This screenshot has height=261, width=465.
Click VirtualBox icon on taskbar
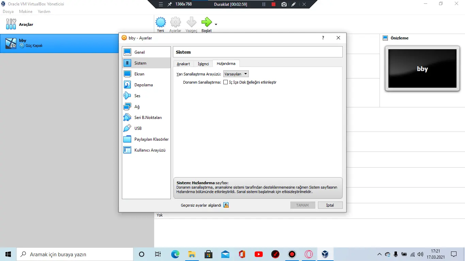325,254
